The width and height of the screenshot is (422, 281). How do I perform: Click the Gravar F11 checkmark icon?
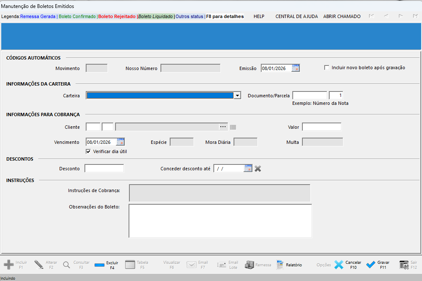(x=371, y=265)
